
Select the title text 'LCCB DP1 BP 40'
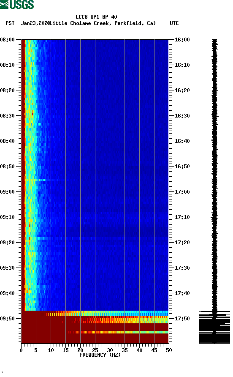[96, 17]
